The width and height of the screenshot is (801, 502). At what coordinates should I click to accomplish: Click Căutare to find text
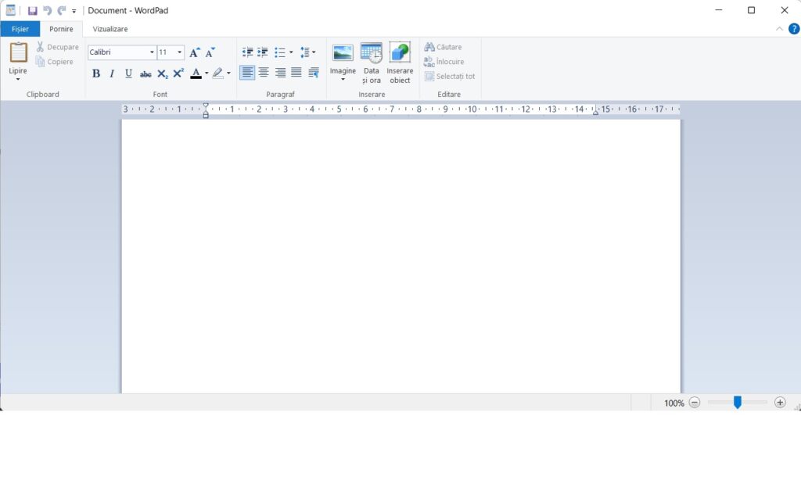tap(443, 47)
